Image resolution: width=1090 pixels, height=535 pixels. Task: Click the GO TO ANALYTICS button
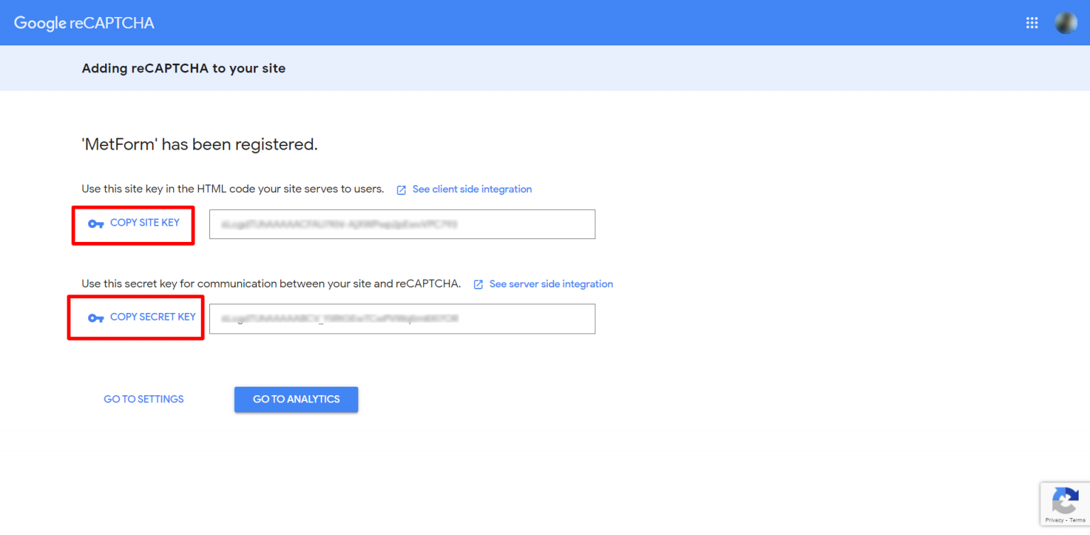point(296,399)
